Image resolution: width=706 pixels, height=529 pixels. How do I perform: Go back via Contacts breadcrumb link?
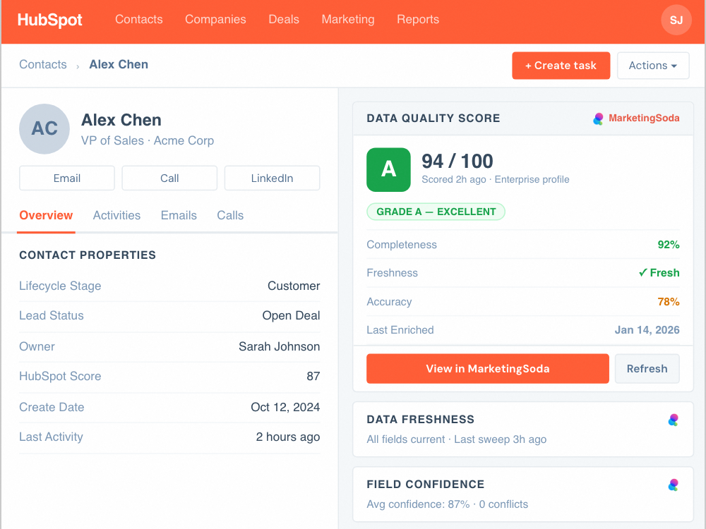click(43, 64)
